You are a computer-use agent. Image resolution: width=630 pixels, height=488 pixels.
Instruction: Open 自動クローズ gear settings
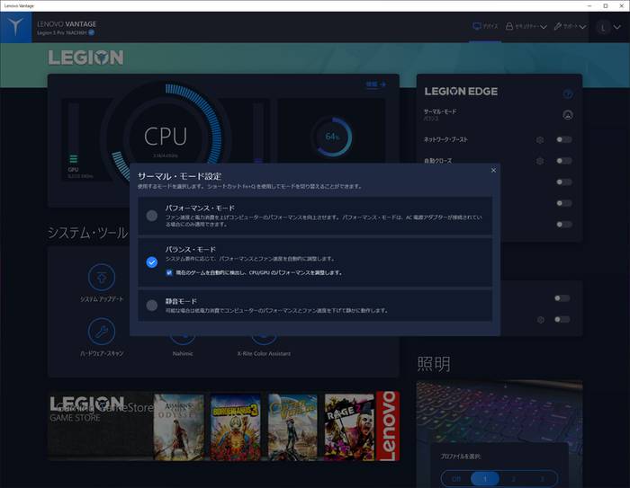[540, 161]
